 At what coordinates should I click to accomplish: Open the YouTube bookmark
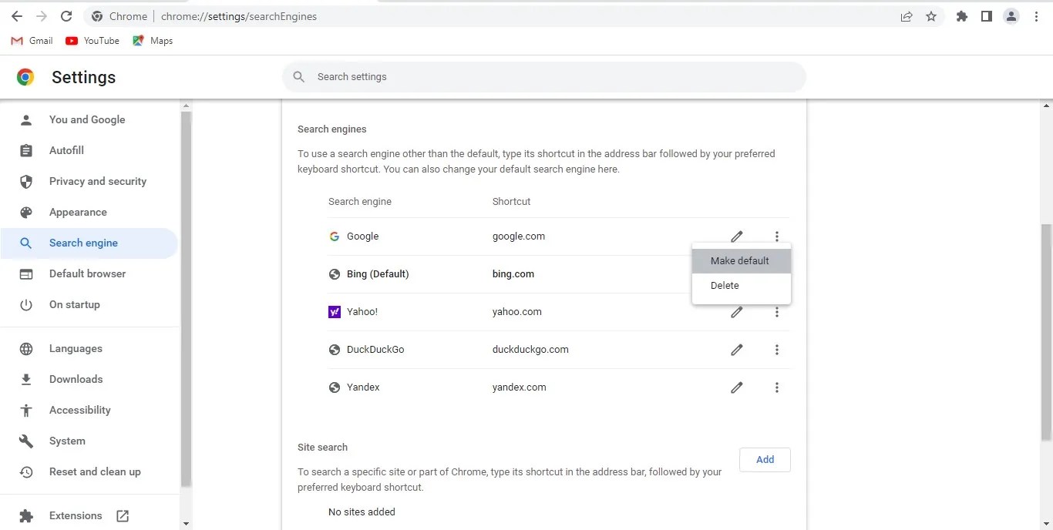click(x=92, y=40)
